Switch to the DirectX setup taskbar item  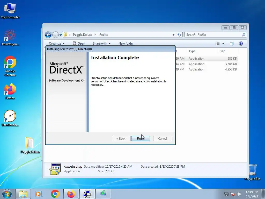coord(87,194)
